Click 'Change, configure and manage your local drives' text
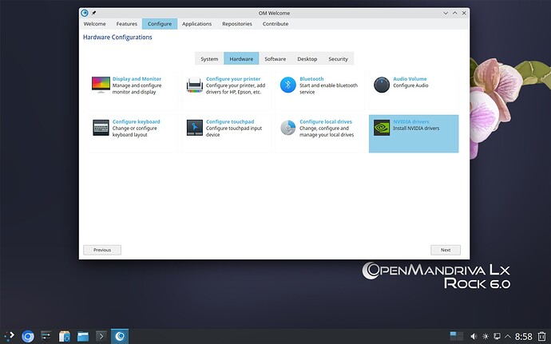This screenshot has width=551, height=344. pos(327,132)
